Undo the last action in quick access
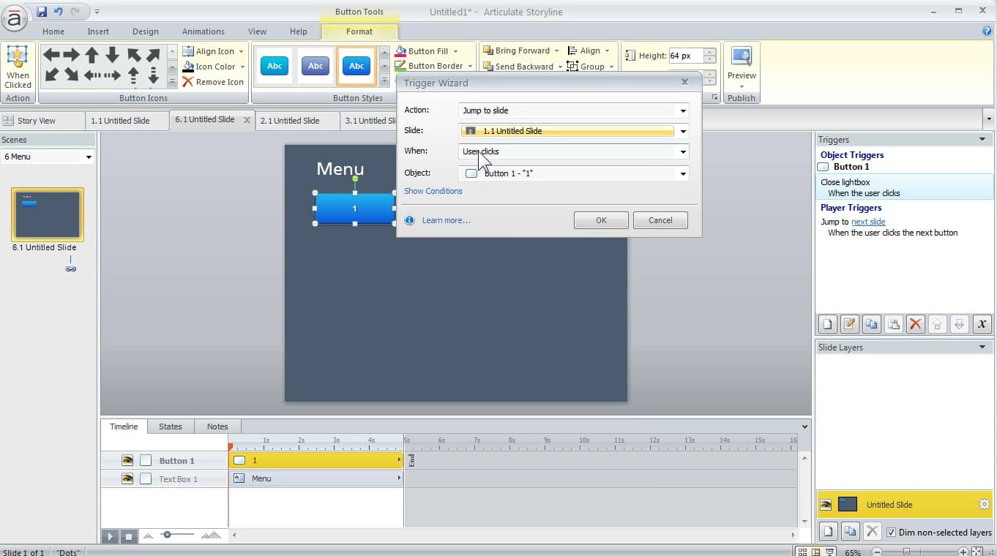997x556 pixels. (x=59, y=12)
